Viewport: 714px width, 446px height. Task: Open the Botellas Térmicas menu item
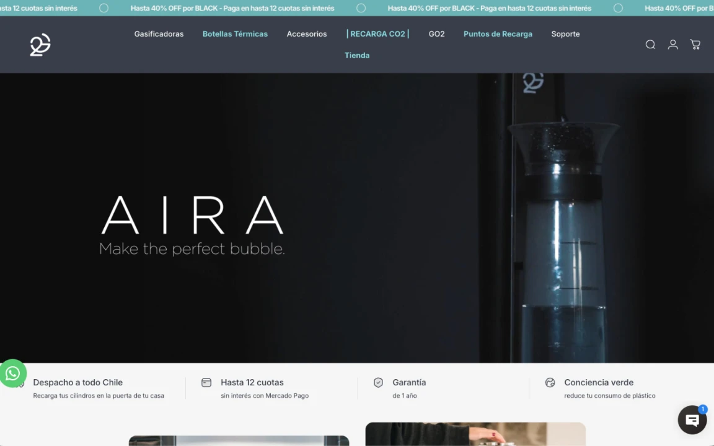tap(235, 34)
